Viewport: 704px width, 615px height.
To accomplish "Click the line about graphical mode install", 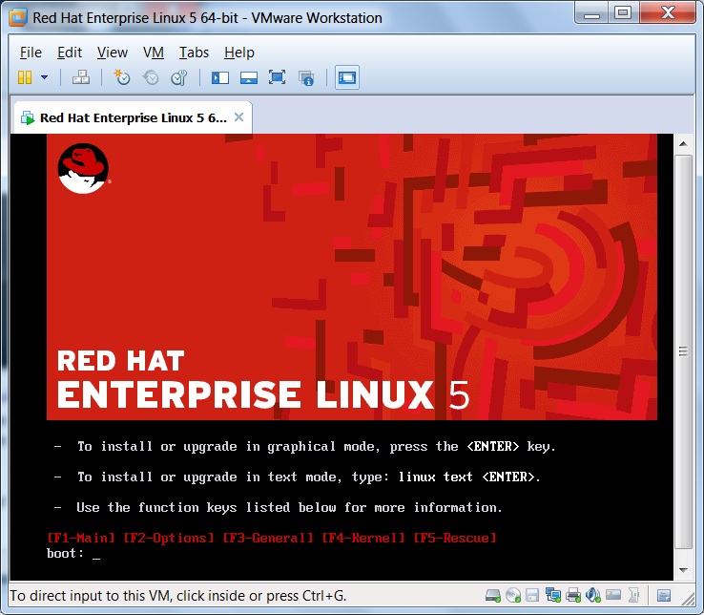I will [x=305, y=446].
